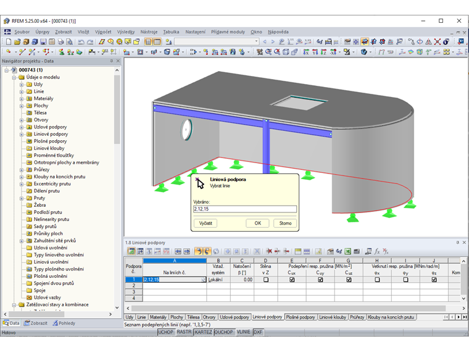This screenshot has height=352, width=469.
Task: Redo the last undone action
Action: click(89, 42)
